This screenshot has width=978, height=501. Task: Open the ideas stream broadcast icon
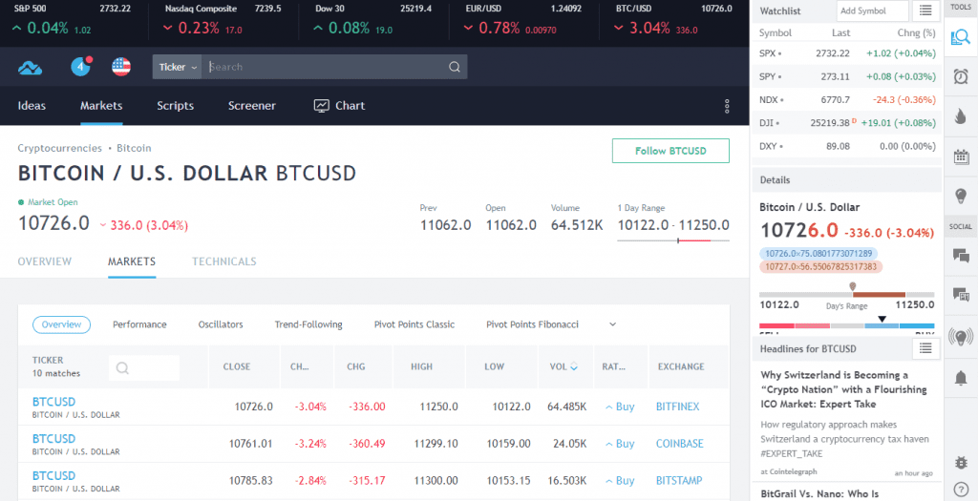[x=961, y=337]
